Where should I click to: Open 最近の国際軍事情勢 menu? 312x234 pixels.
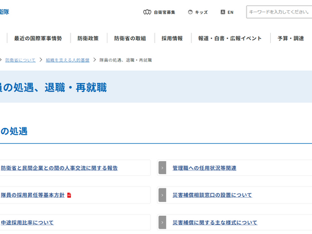pos(38,38)
